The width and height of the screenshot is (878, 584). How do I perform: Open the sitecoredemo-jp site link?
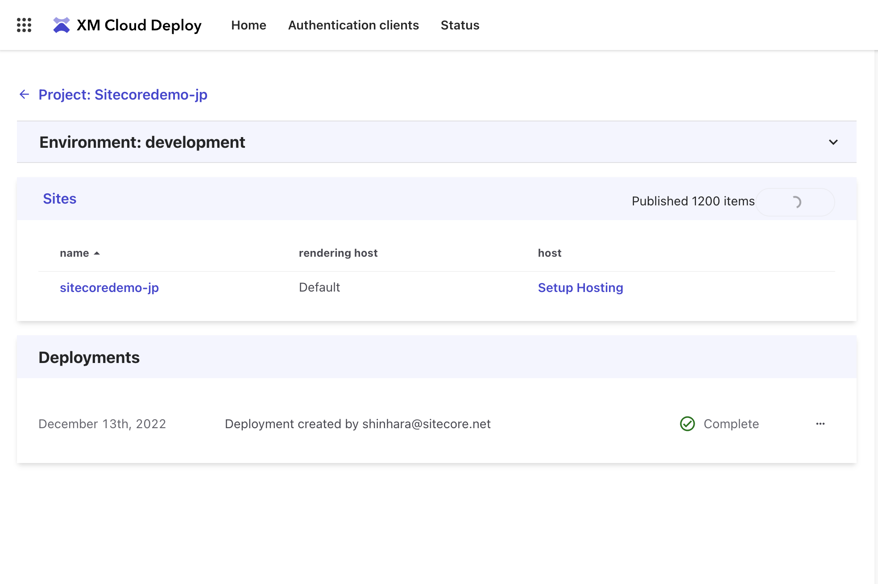click(x=109, y=288)
